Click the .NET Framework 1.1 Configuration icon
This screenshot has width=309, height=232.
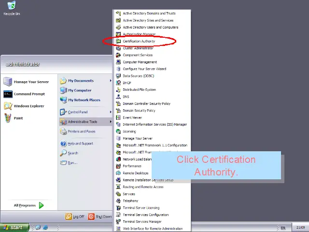(118, 145)
